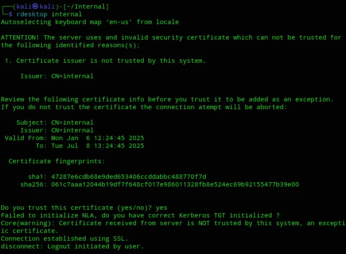
Task: Click the 'Core(warning)' message line
Action: click(x=173, y=223)
